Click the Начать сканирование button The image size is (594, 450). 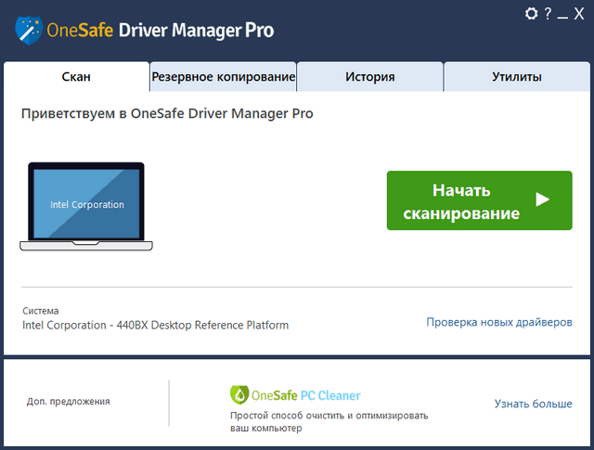tap(479, 200)
